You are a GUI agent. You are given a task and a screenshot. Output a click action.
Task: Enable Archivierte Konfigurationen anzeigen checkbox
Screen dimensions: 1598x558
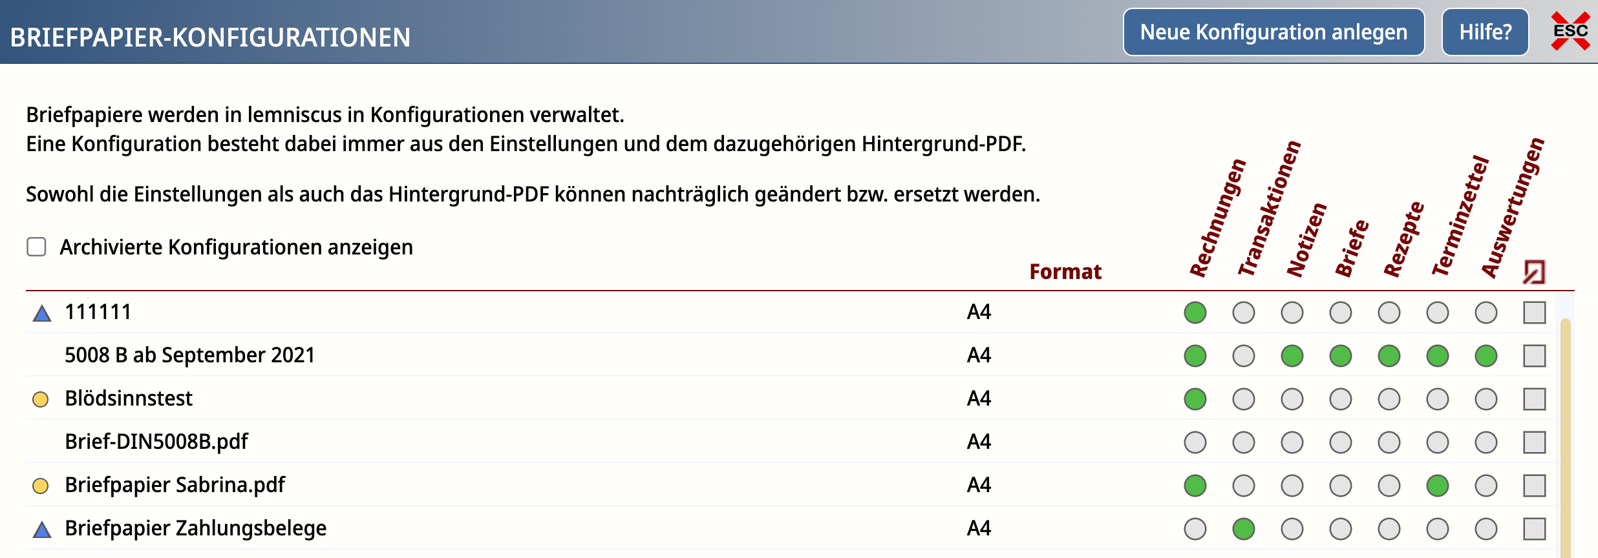(x=37, y=247)
